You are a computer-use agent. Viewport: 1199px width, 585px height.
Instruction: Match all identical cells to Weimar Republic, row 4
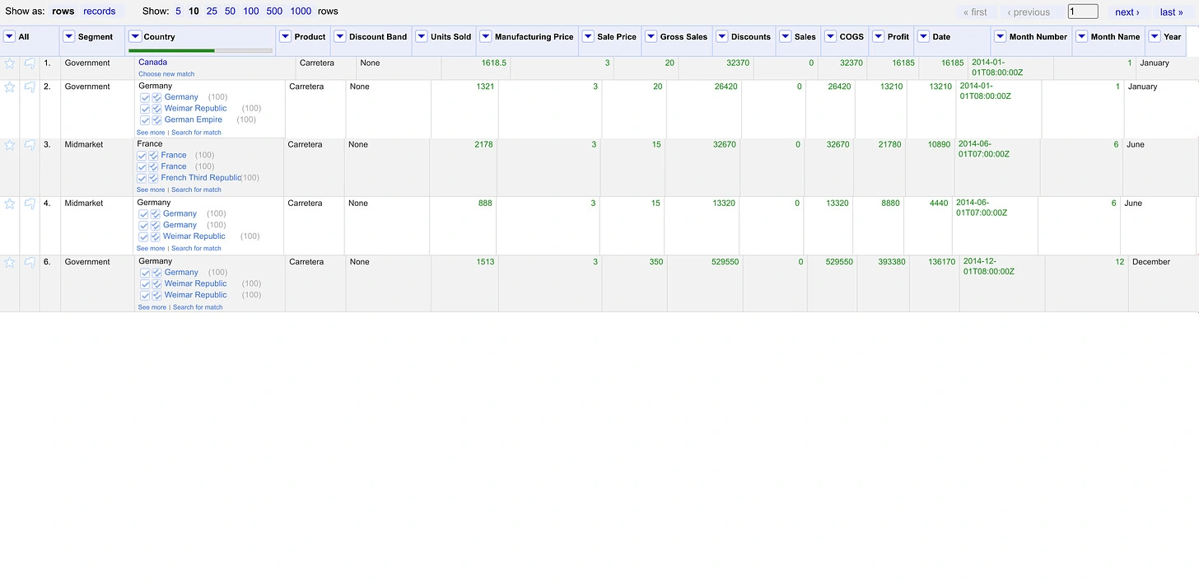(155, 236)
